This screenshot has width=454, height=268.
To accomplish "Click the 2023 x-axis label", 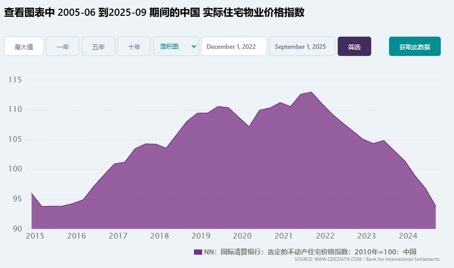I will [x=367, y=236].
